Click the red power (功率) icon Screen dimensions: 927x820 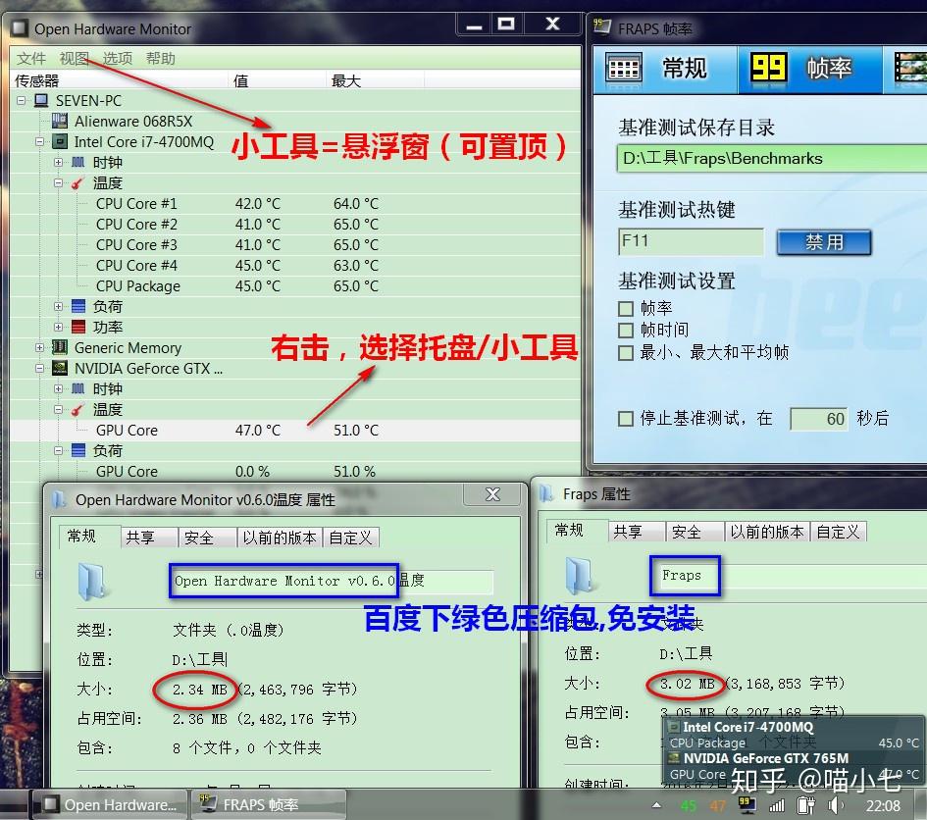[78, 327]
